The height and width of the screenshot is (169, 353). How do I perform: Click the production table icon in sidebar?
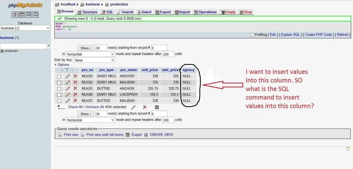(2, 51)
